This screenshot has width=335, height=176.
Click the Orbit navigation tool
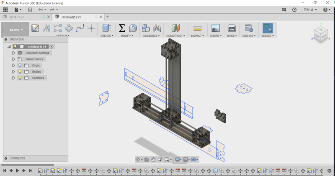point(138,159)
